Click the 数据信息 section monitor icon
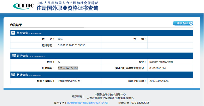Screen dimensions: 204x106 click(13, 75)
